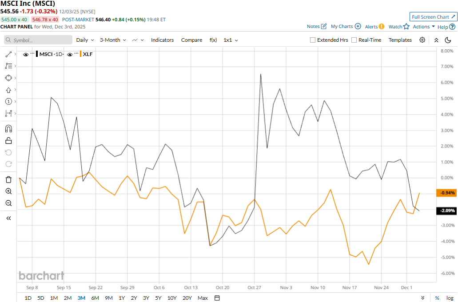458x302 pixels.
Task: Toggle log scale mode
Action: tap(450, 298)
